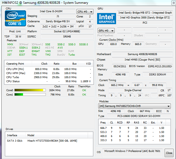Select the 666.7 frequency timing row
176x159 pixels.
[134, 128]
